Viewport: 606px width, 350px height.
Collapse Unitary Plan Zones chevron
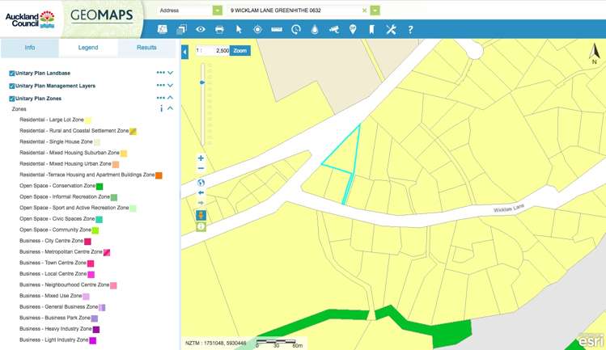[170, 98]
